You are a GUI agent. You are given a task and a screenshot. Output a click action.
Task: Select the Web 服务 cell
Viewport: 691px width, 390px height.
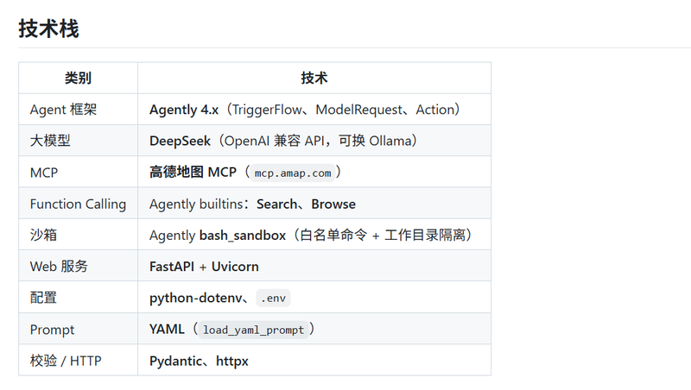click(x=78, y=266)
